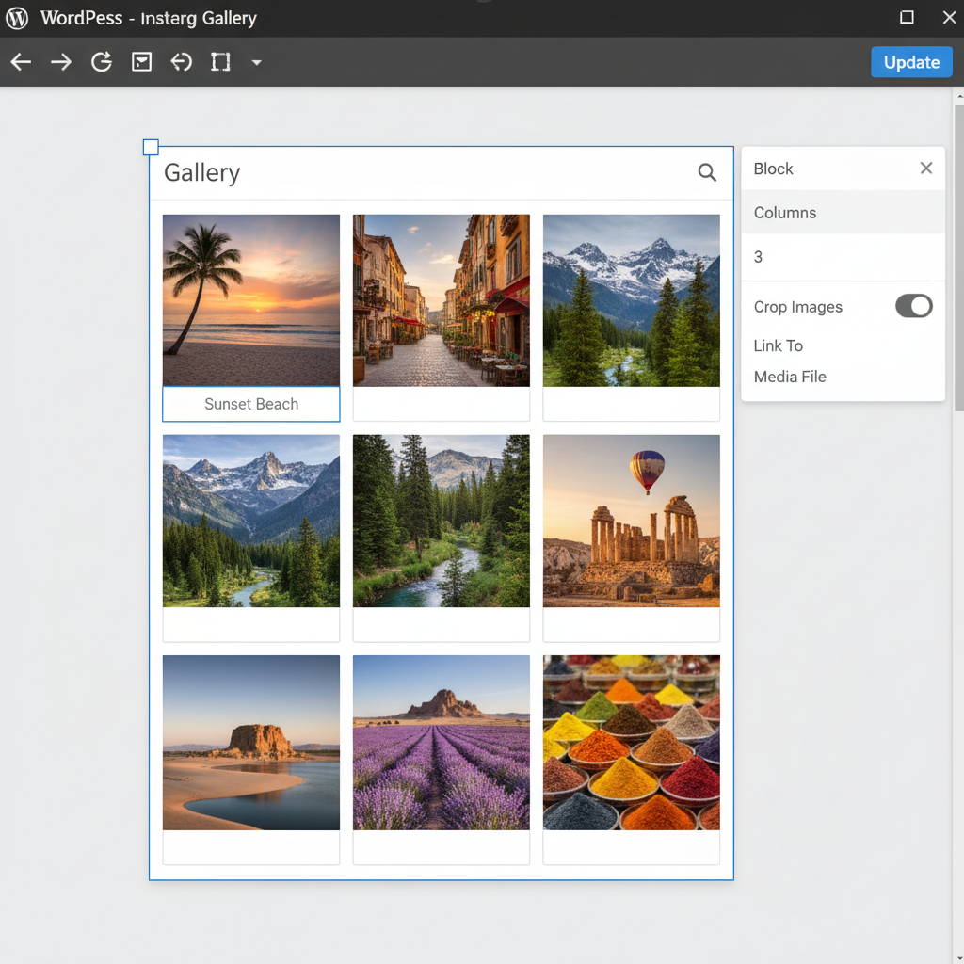Screen dimensions: 964x964
Task: Switch to the Block panel tab
Action: [773, 169]
